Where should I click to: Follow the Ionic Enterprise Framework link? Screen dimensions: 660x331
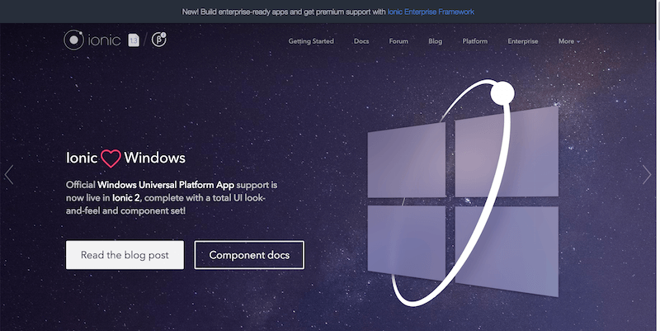pos(431,12)
